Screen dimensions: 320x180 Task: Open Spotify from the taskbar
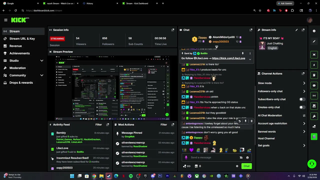click(131, 176)
